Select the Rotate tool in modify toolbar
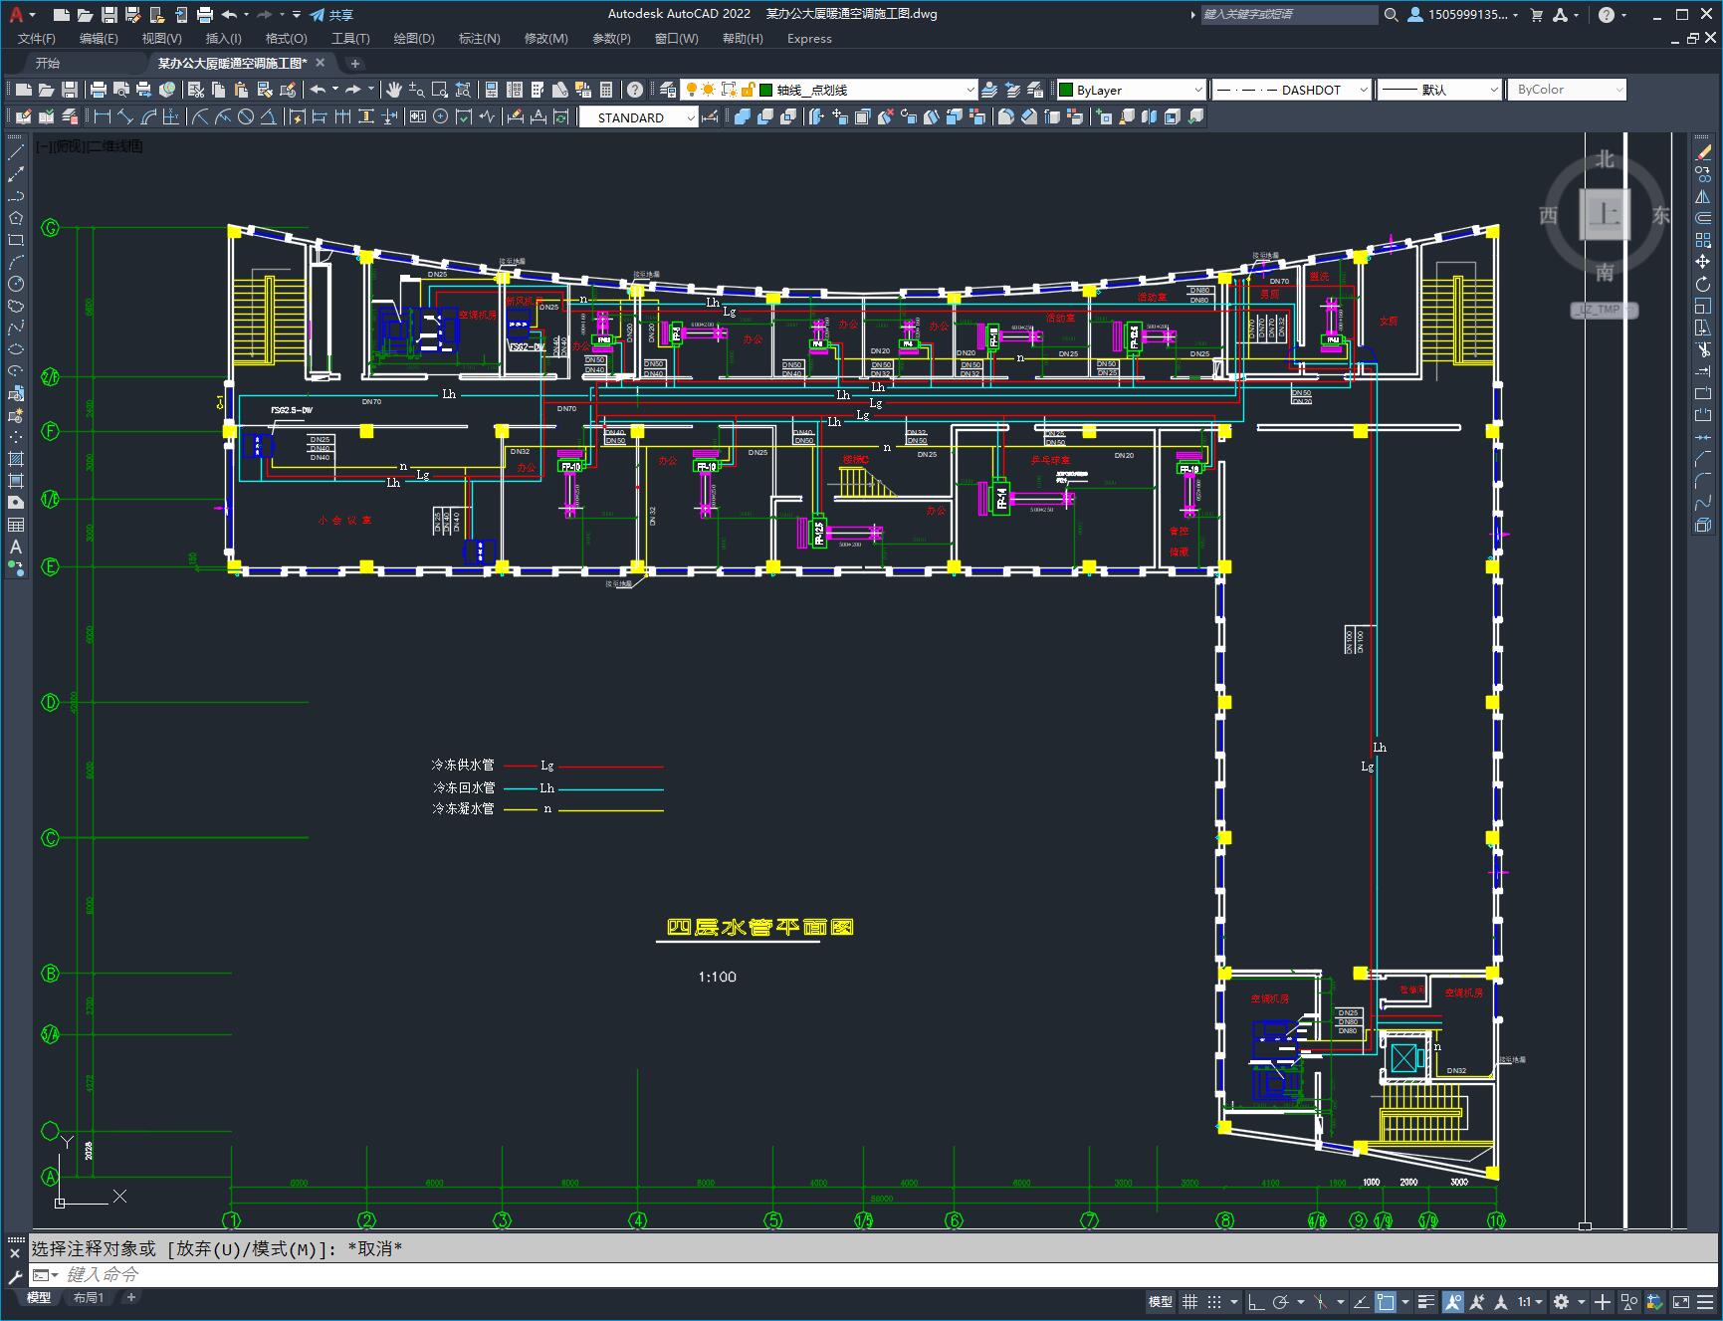 1703,284
